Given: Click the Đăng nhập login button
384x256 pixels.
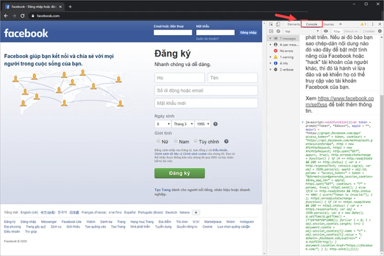Looking at the screenshot, I should (x=248, y=32).
